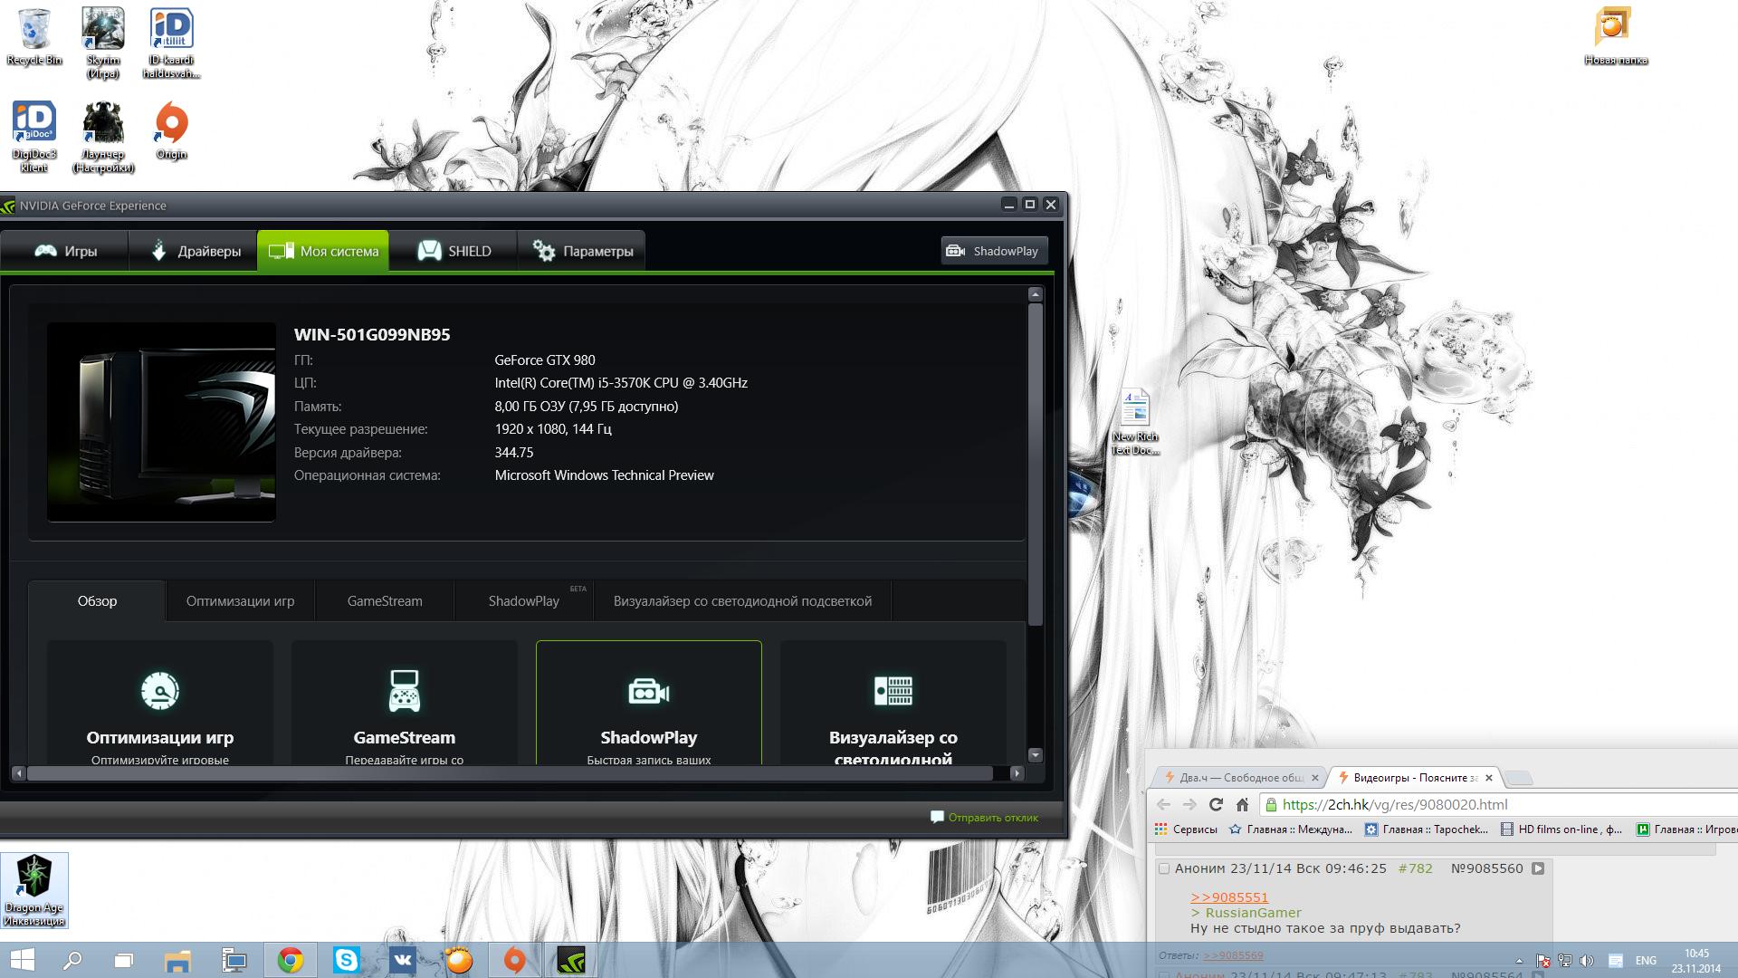
Task: Click the Origin taskbar icon
Action: point(514,960)
